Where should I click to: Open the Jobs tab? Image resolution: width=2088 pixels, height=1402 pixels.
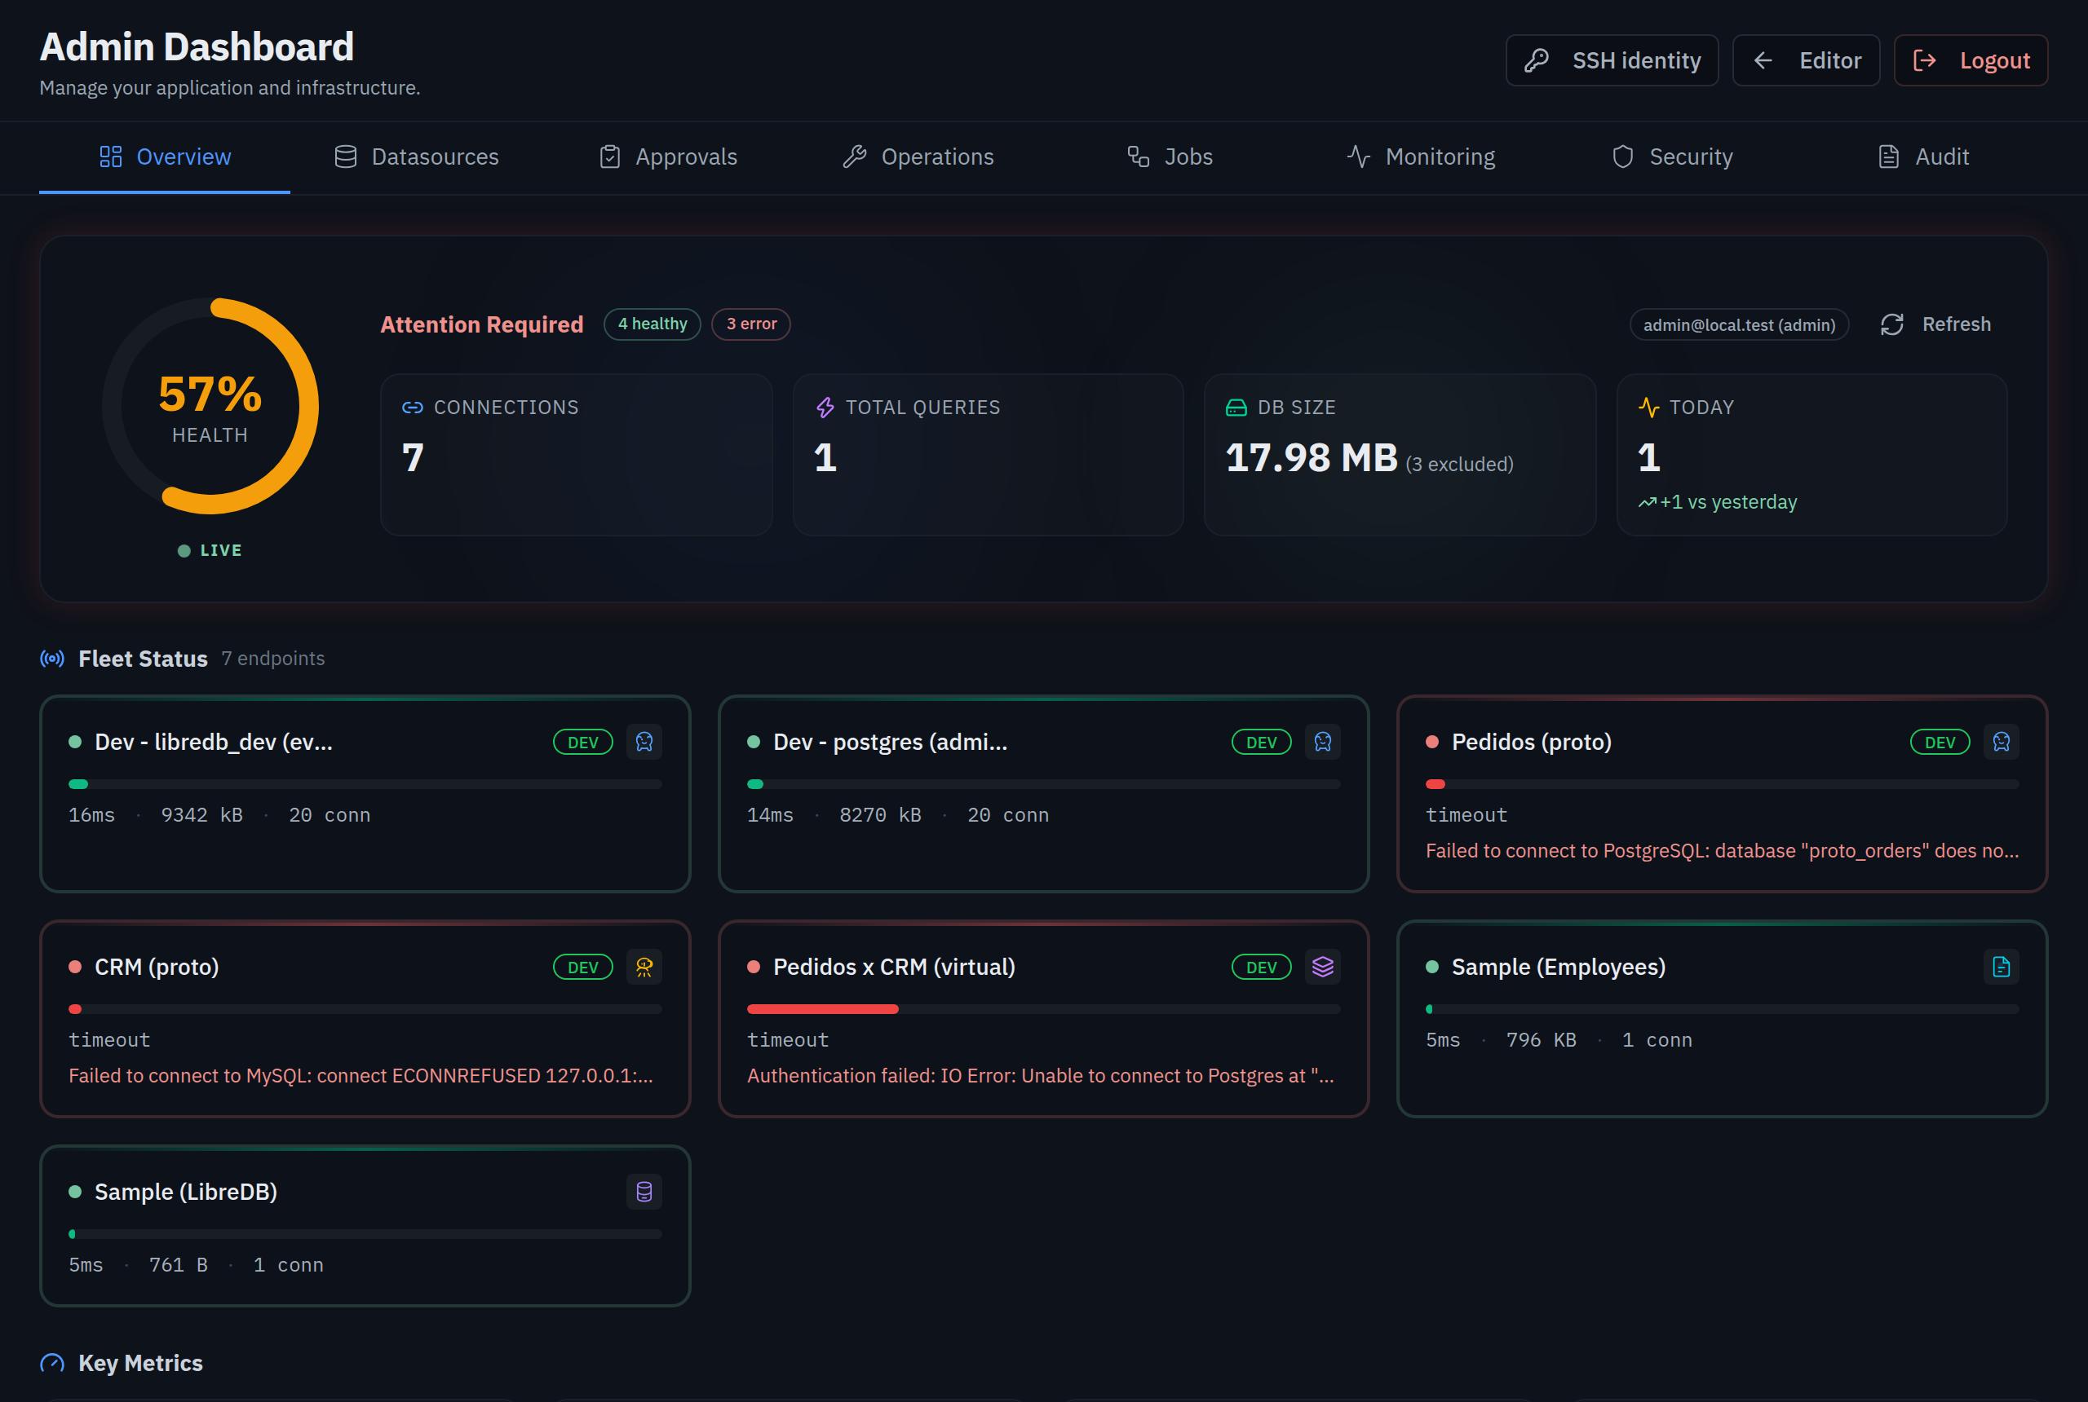coord(1170,157)
